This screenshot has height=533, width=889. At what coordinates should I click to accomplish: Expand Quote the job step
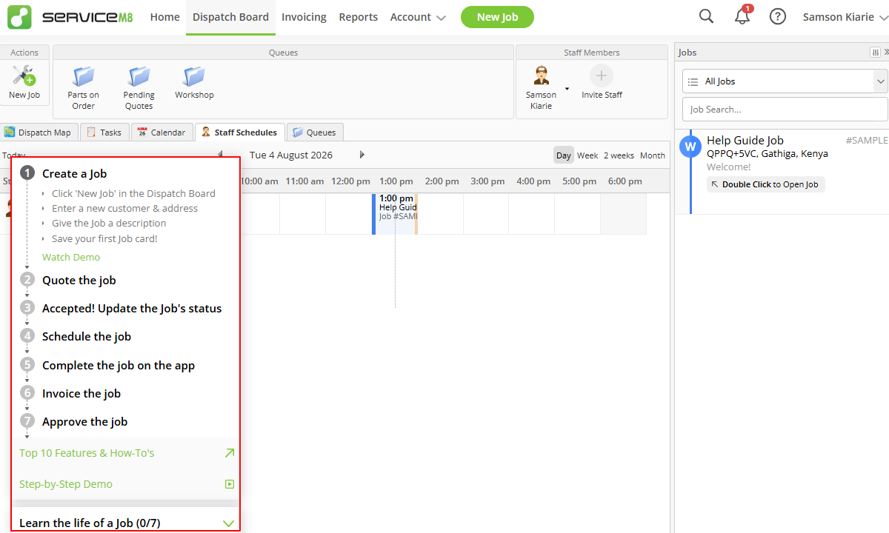(79, 280)
